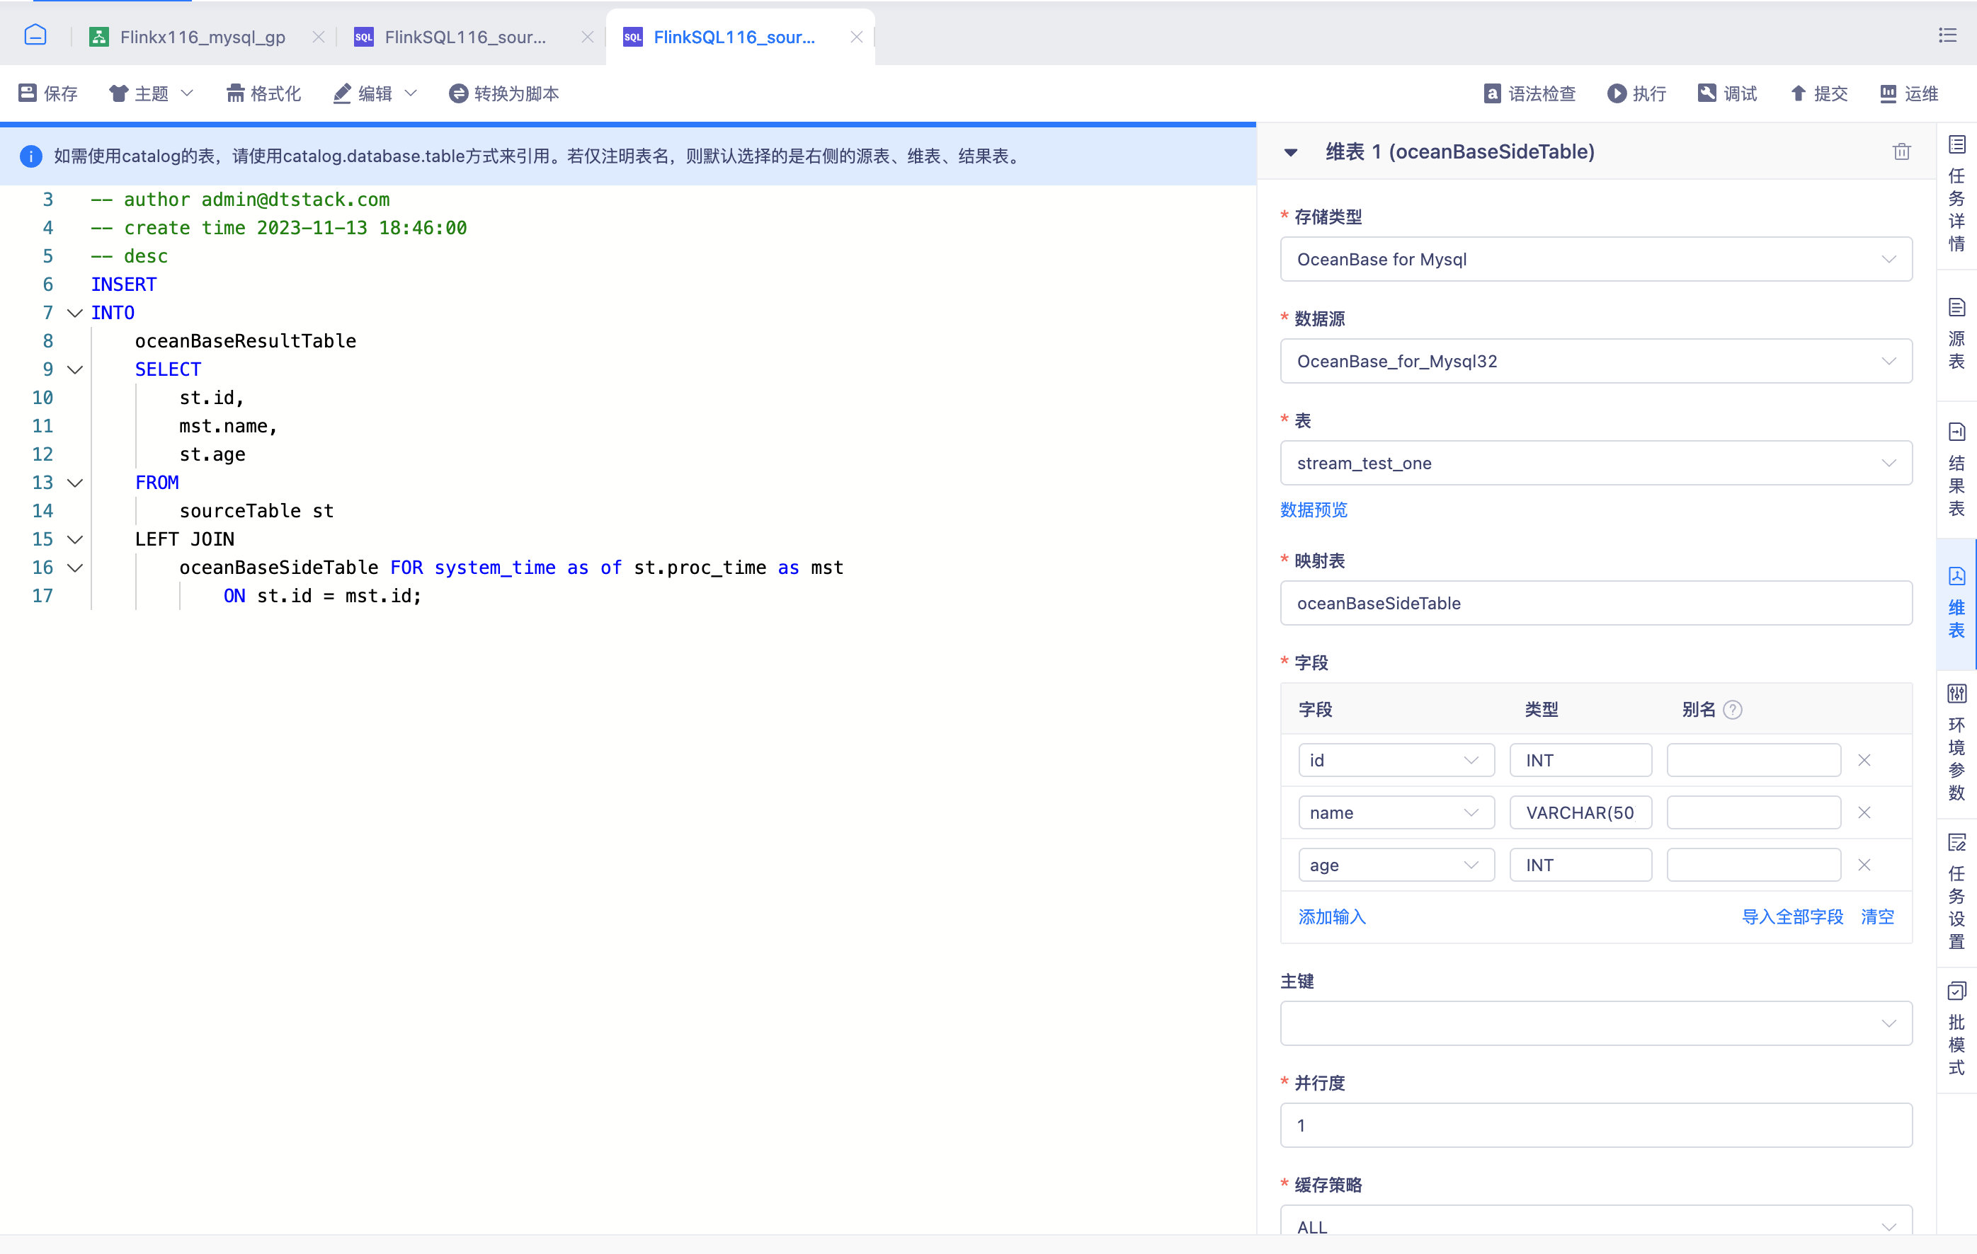1977x1254 pixels.
Task: Click the info icon in catalog notice
Action: [30, 156]
